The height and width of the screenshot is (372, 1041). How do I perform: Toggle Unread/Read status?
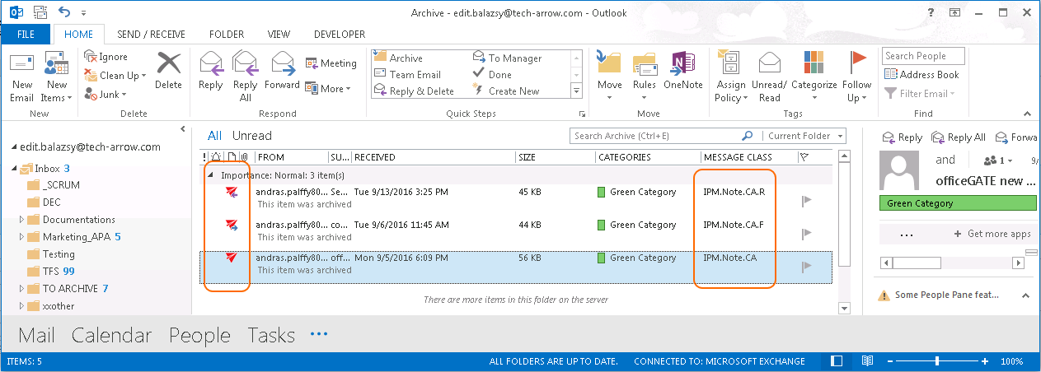tap(770, 76)
